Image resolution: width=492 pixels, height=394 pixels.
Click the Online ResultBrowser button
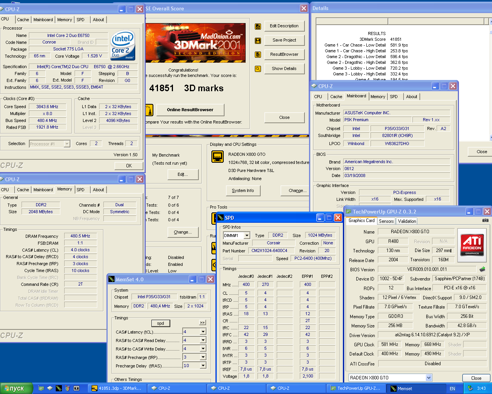click(x=190, y=110)
